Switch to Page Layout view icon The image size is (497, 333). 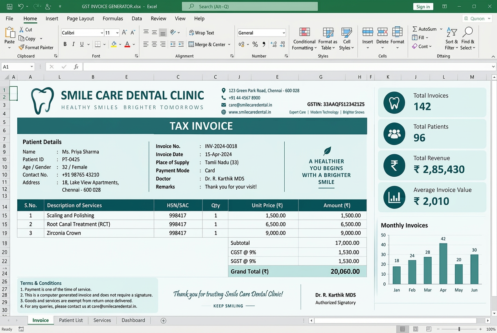(415, 329)
